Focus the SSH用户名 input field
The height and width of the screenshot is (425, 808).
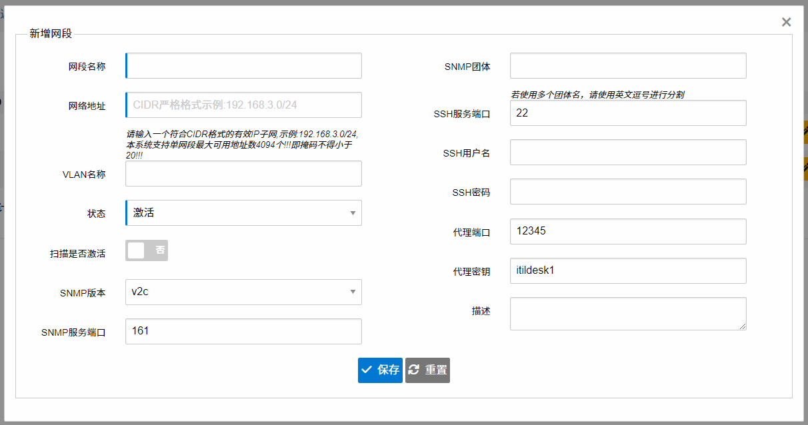[x=628, y=152]
